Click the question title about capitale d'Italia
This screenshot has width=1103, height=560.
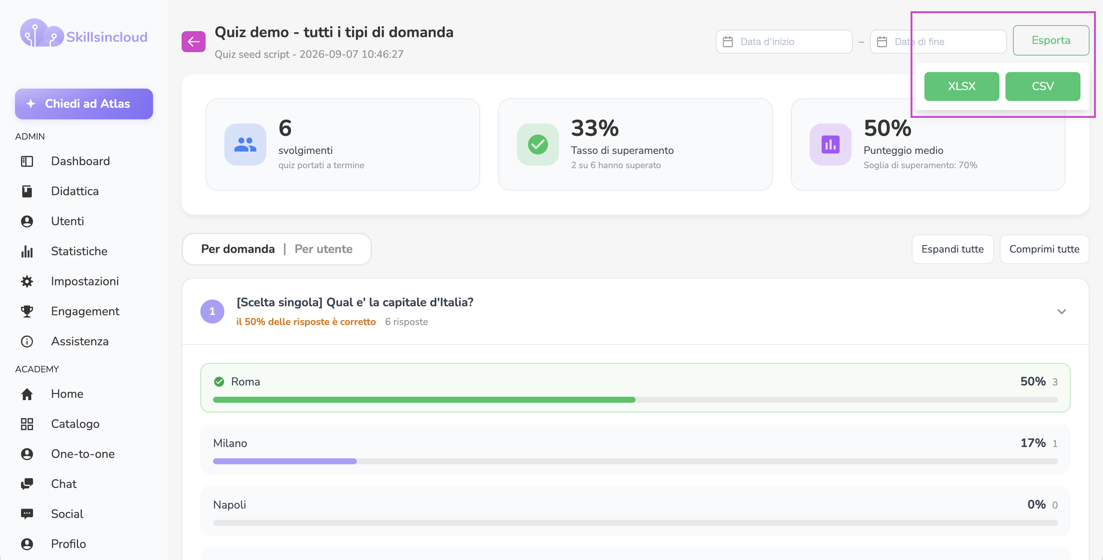coord(355,303)
